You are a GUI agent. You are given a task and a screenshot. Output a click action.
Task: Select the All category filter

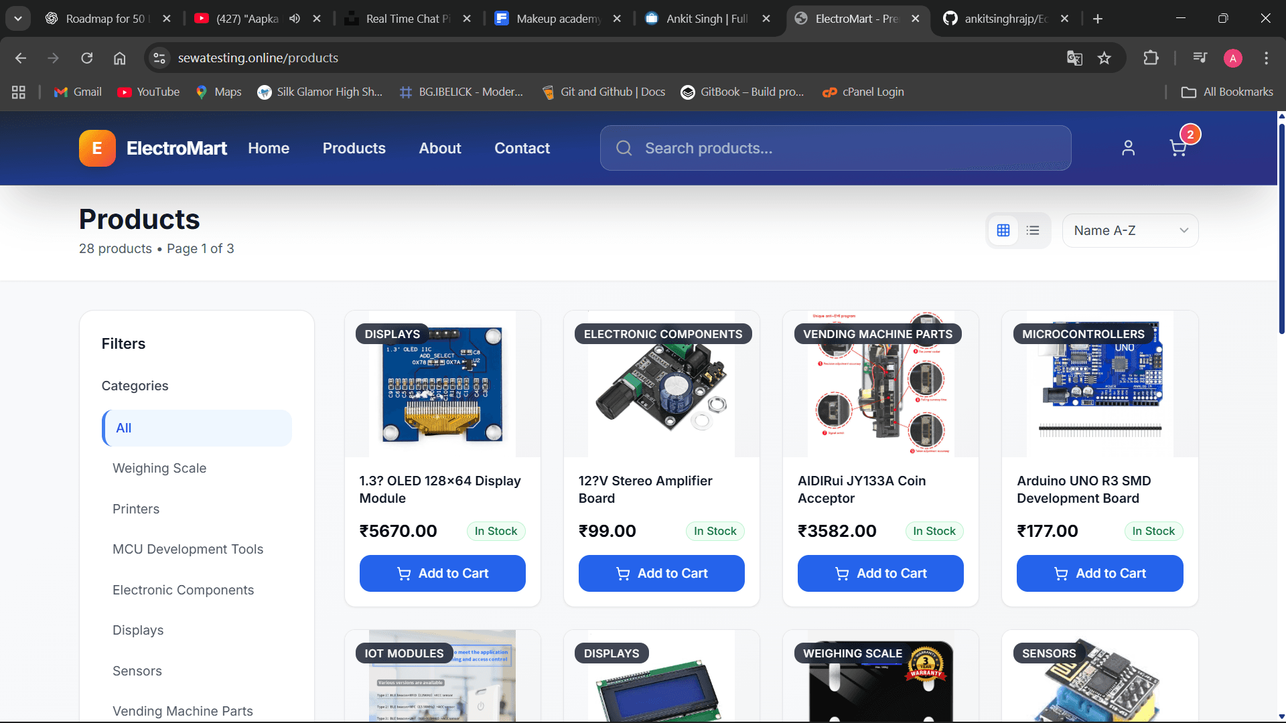(197, 428)
